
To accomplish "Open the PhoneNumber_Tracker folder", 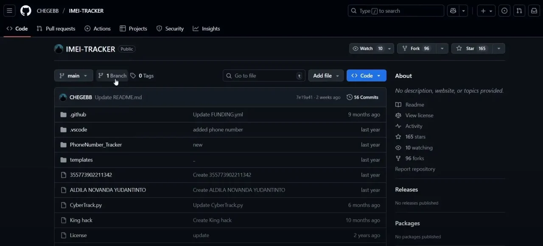I will click(96, 145).
